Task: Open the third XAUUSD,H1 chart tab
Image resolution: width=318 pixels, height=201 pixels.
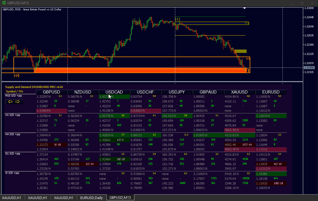Action: (64, 198)
